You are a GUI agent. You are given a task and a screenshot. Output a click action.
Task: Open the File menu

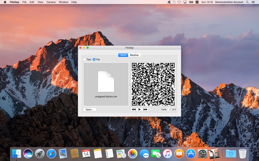coord(25,2)
